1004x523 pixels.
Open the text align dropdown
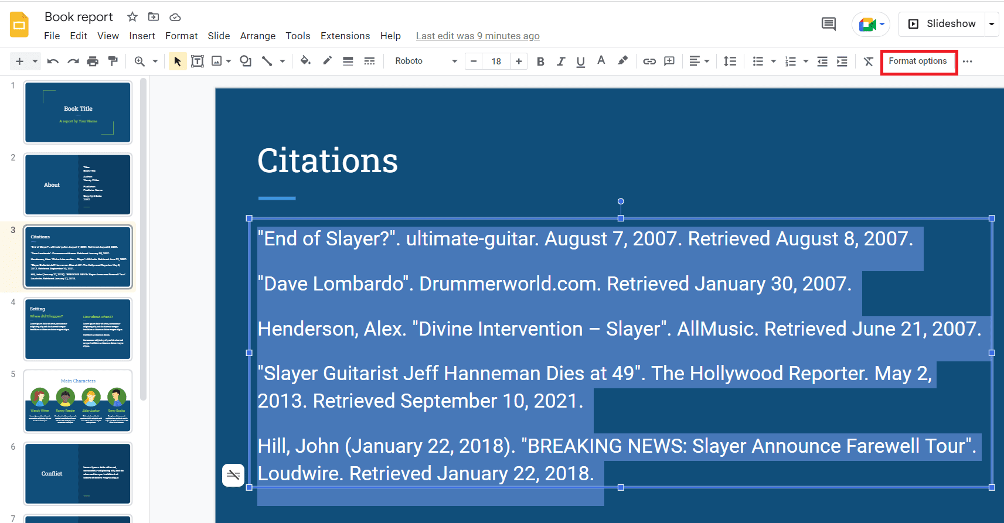699,61
